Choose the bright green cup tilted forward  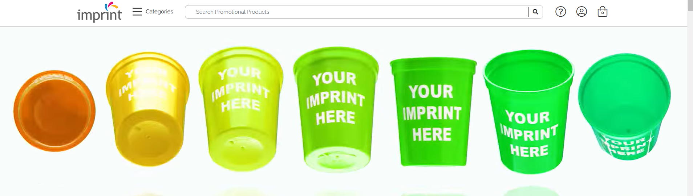pos(528,112)
